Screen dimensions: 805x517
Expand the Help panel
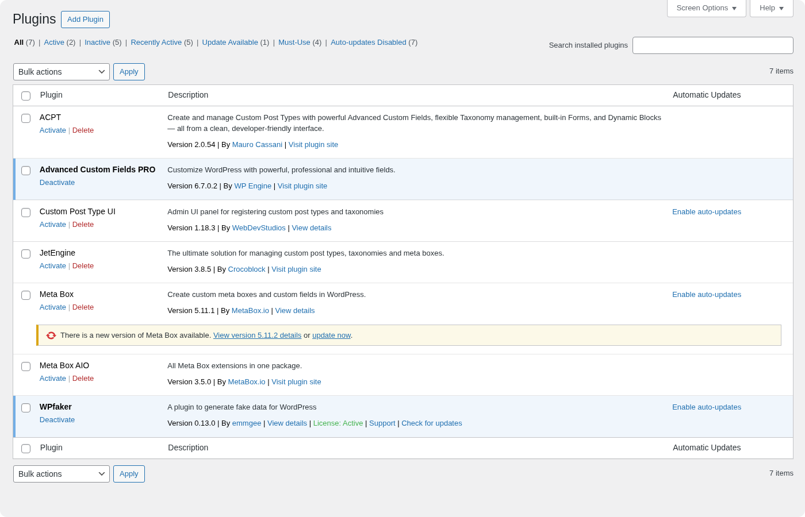pos(771,8)
